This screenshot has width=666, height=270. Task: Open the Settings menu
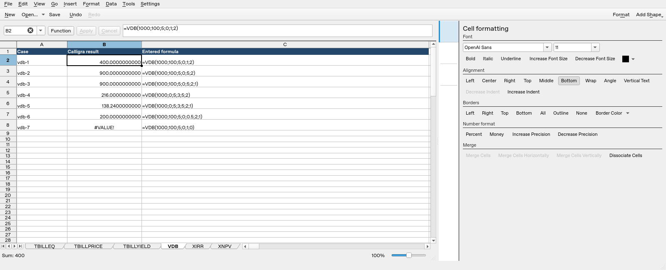tap(150, 4)
